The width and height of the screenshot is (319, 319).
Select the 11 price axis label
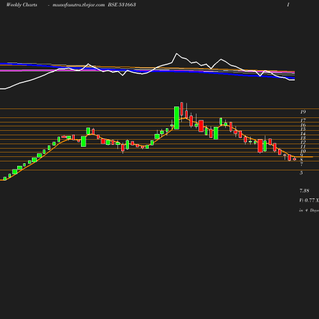tap(303, 147)
